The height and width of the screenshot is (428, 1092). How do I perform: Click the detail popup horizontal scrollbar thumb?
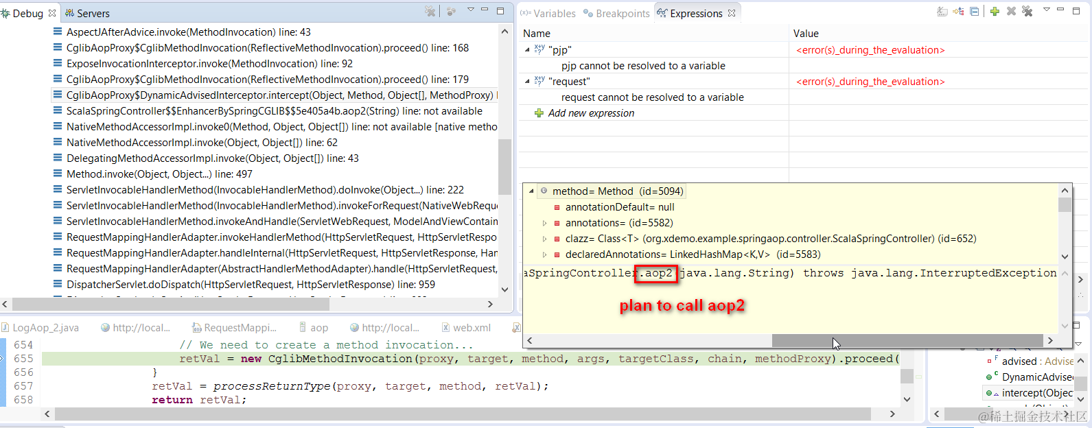coord(907,340)
